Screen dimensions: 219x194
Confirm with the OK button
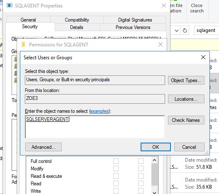coord(156,147)
